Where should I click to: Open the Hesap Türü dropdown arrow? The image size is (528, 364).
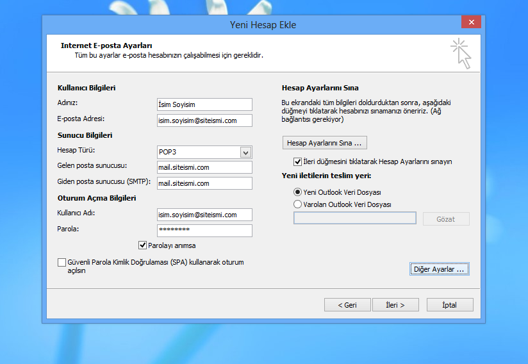245,153
